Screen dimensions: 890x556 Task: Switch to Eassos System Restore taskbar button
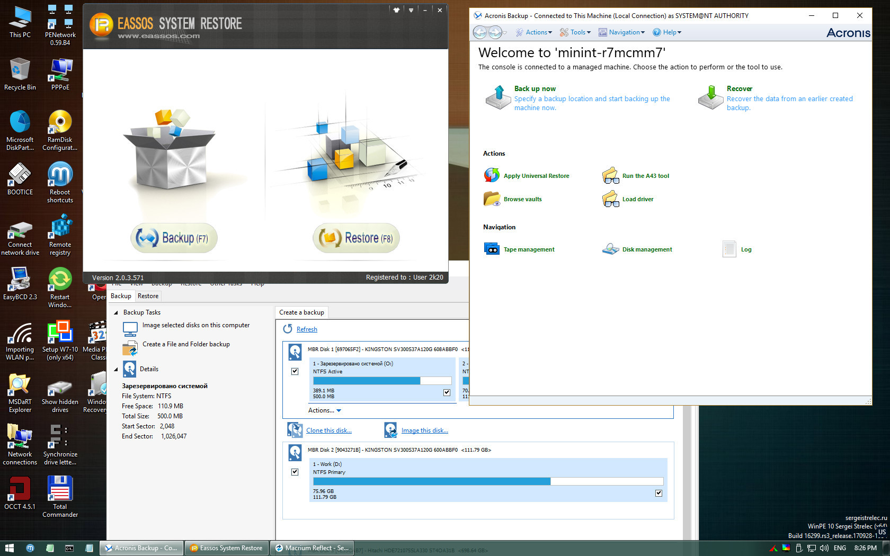tap(227, 548)
